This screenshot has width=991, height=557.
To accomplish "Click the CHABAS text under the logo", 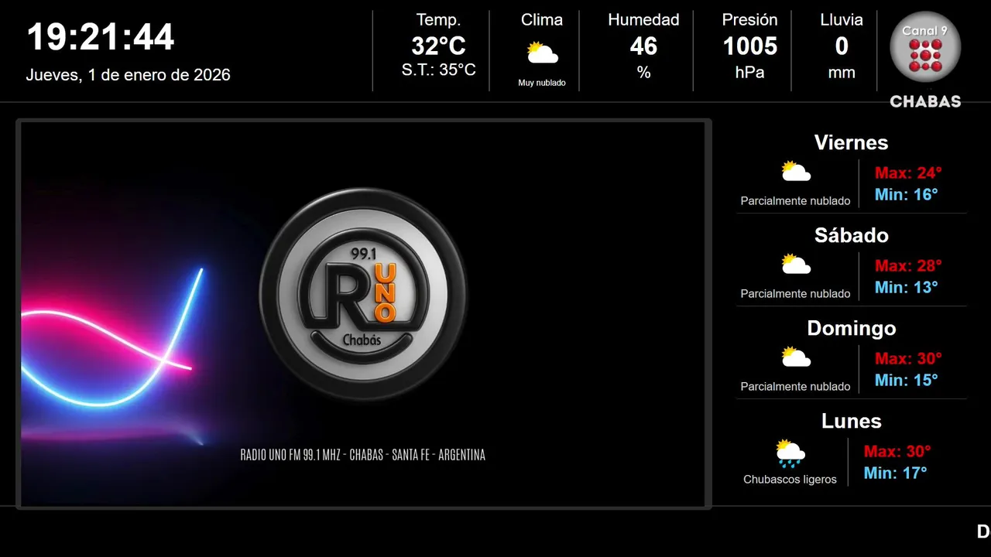I will click(925, 101).
